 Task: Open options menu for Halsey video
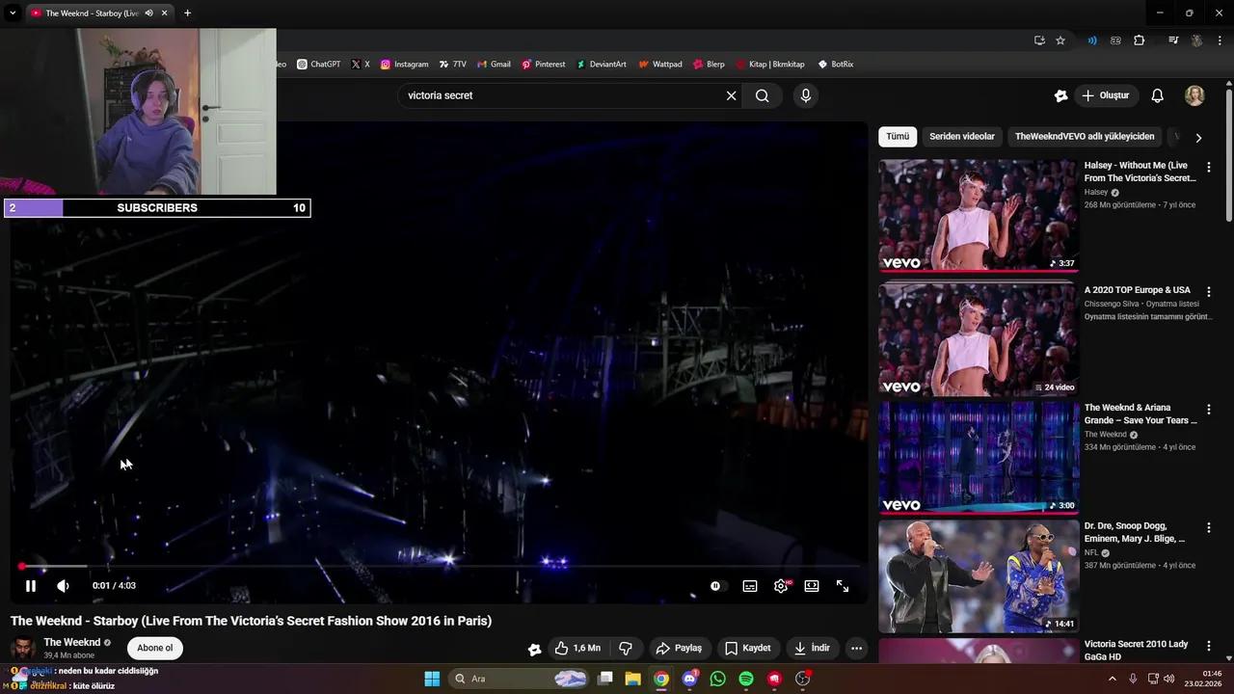point(1209,167)
